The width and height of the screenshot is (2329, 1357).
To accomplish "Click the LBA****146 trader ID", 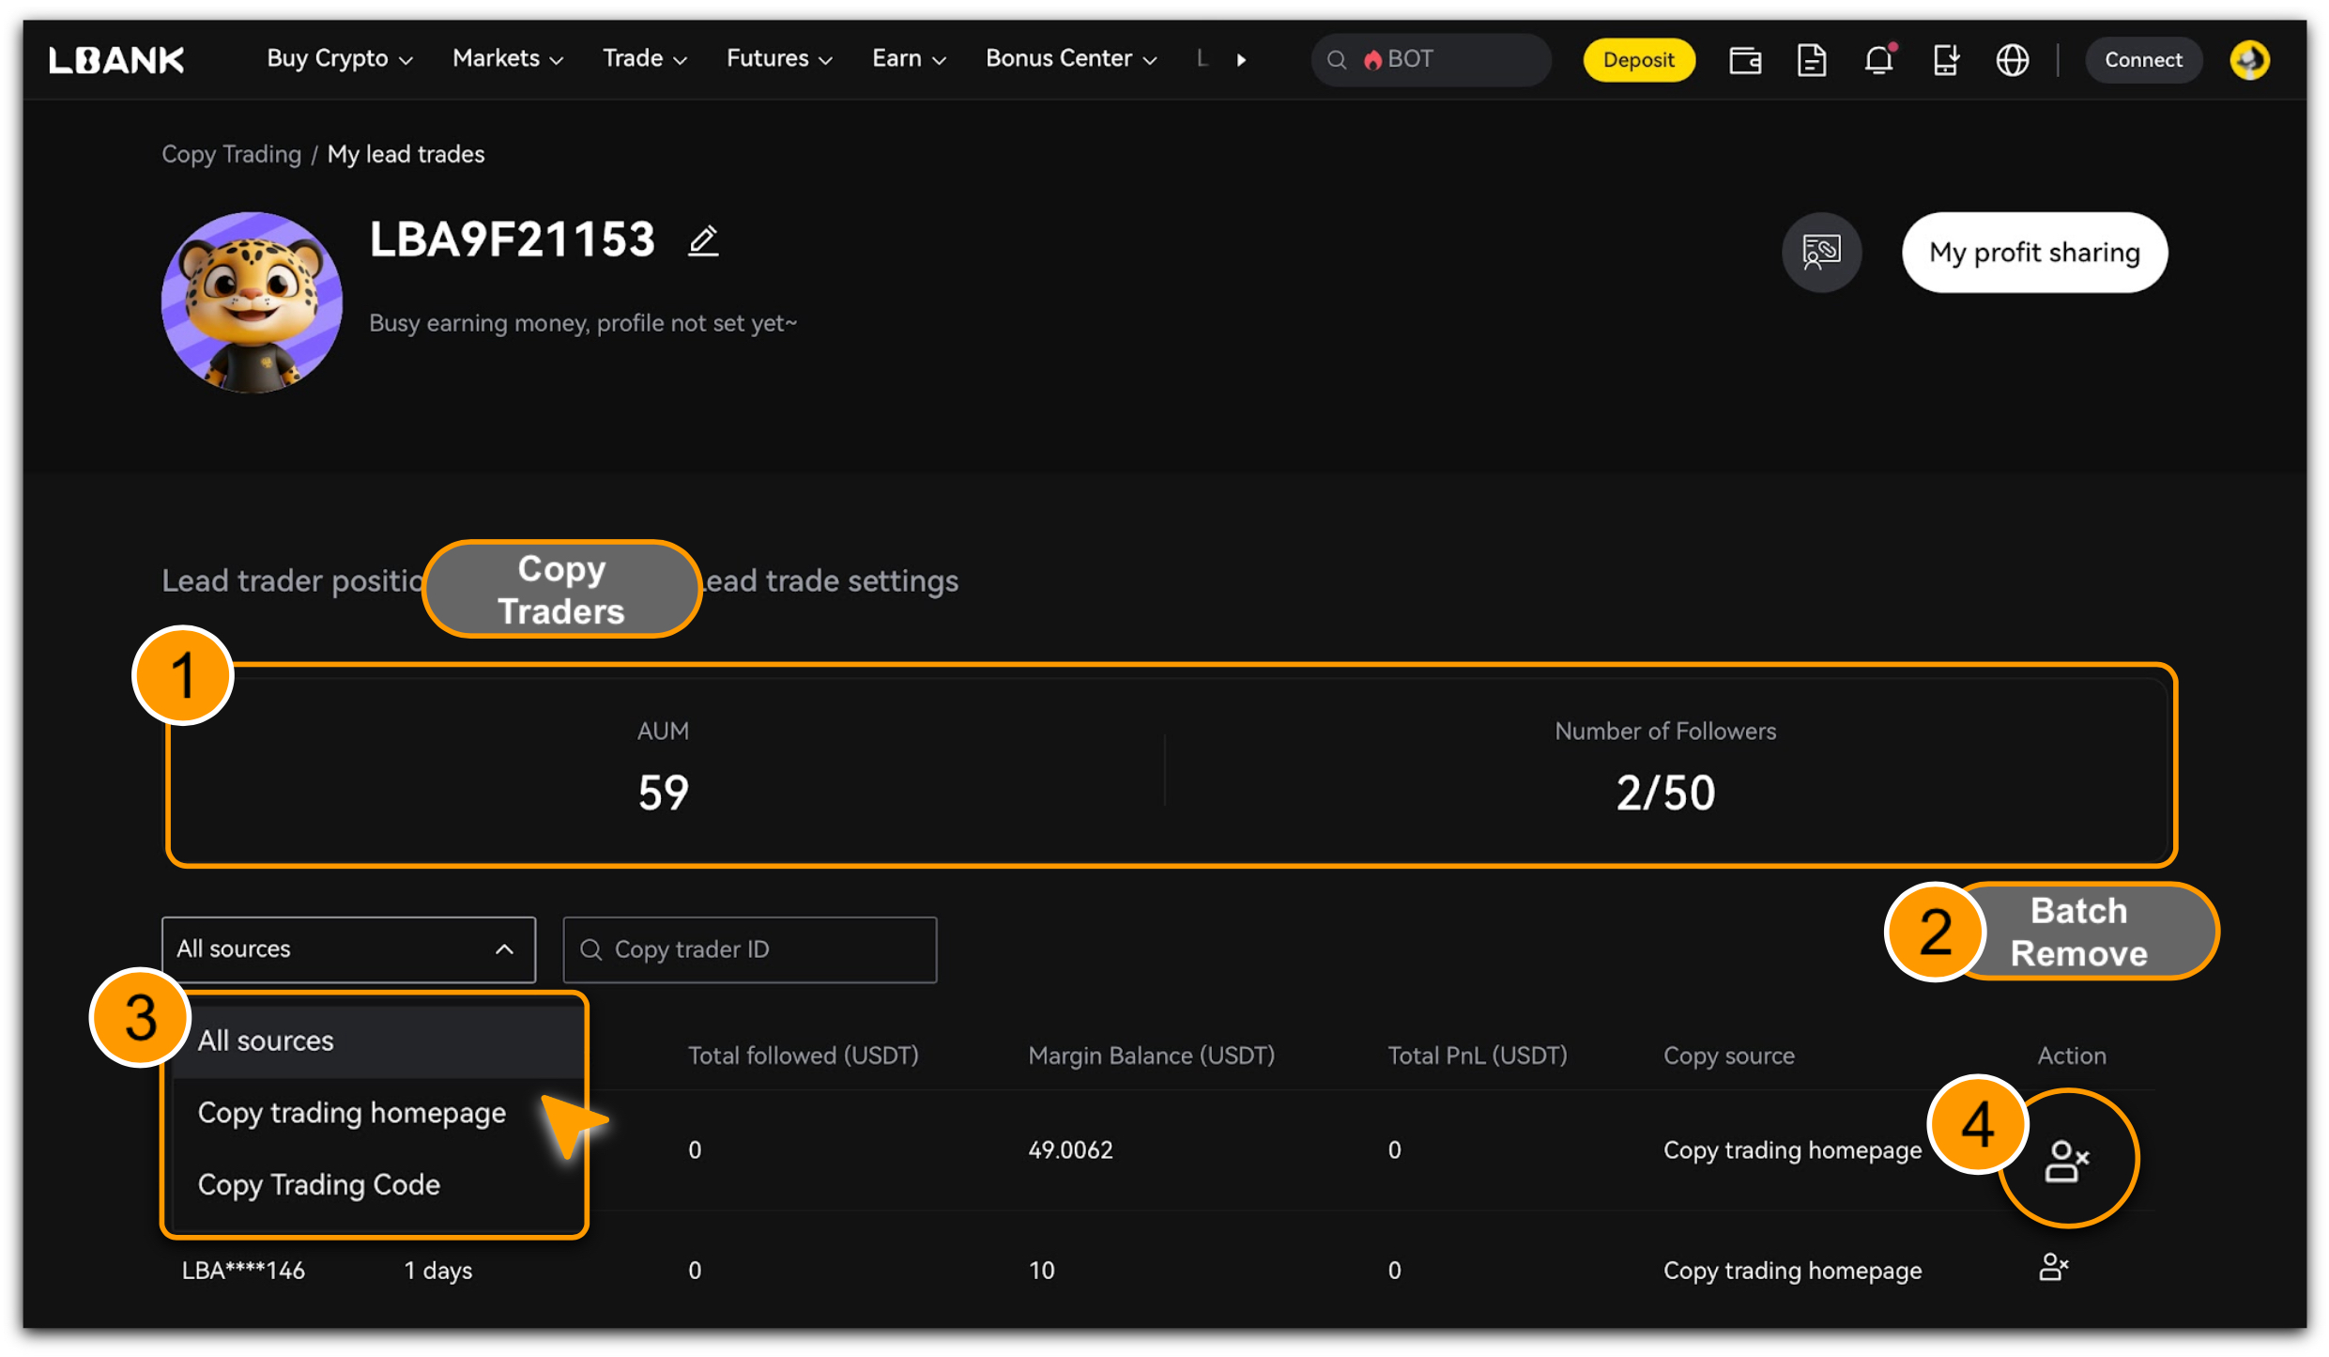I will tap(243, 1271).
